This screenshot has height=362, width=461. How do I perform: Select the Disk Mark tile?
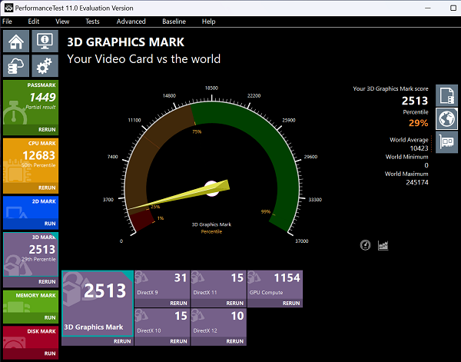pos(31,337)
